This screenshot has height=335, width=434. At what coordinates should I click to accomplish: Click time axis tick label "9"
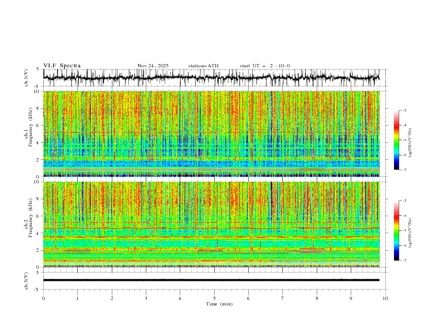tap(351, 298)
